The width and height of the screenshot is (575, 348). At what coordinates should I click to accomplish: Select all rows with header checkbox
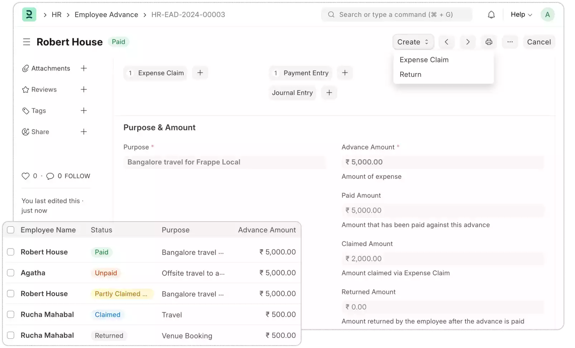click(x=11, y=230)
